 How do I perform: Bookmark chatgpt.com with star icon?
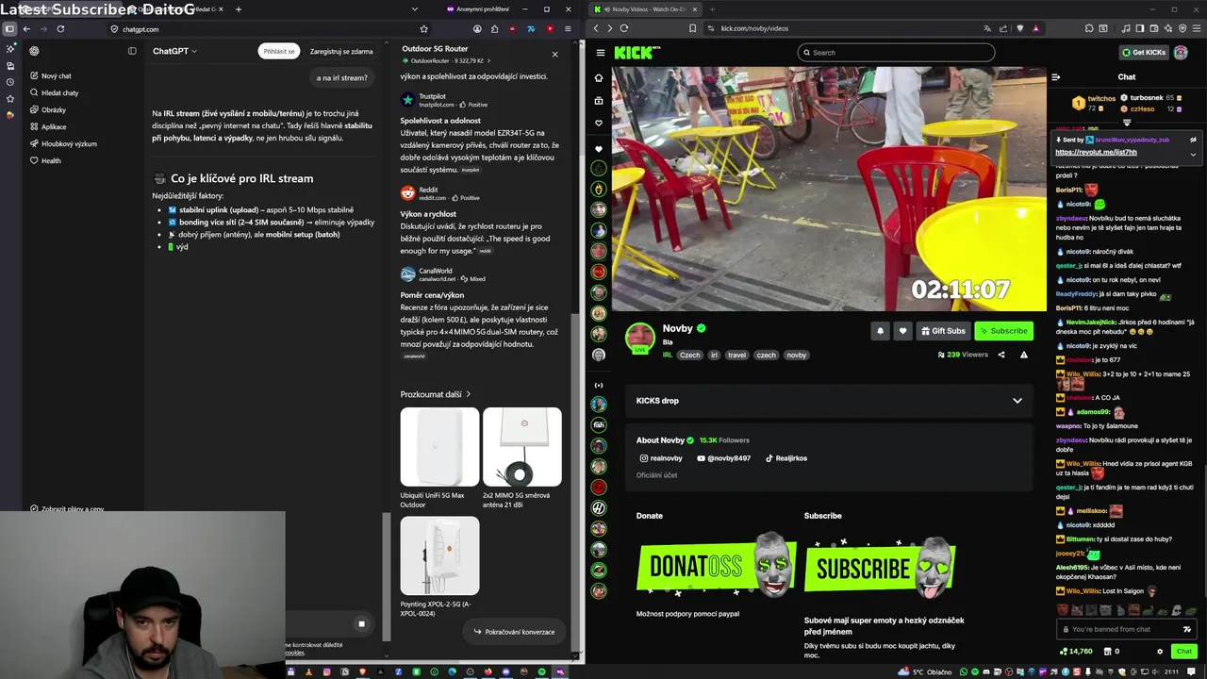[x=423, y=29]
